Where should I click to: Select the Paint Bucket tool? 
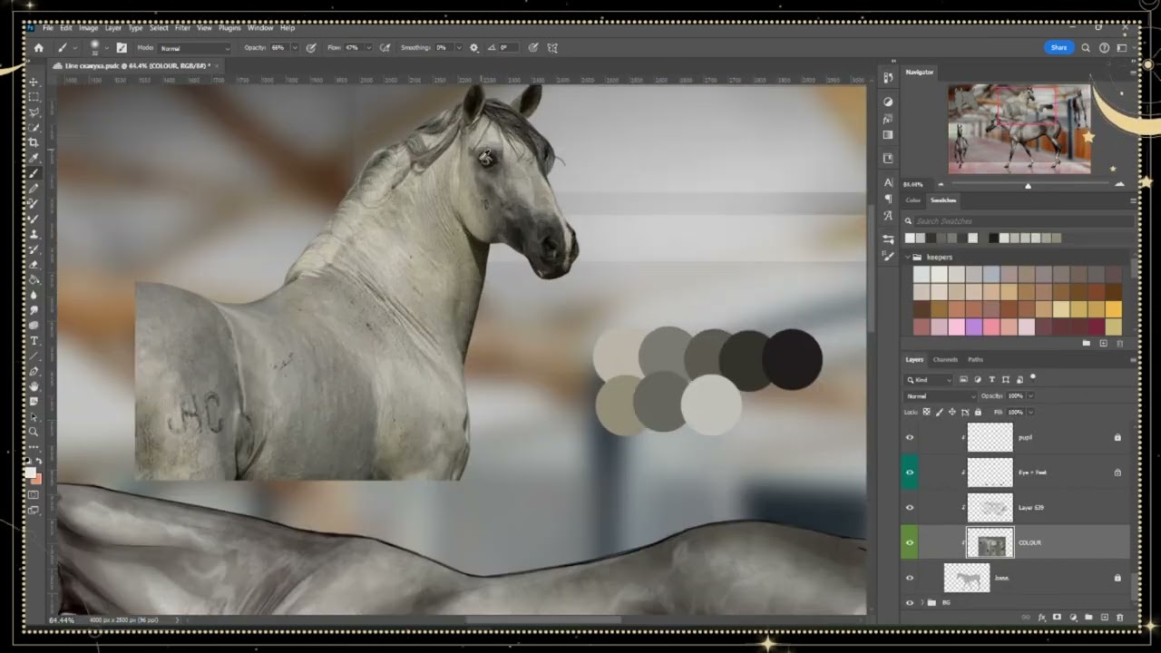(x=34, y=279)
